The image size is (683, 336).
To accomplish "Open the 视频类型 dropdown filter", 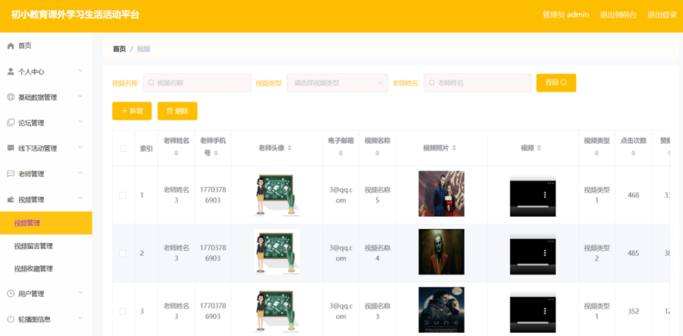I will pos(337,83).
